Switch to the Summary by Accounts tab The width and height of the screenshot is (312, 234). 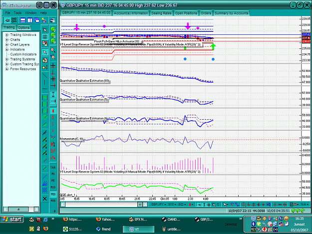coord(232,13)
